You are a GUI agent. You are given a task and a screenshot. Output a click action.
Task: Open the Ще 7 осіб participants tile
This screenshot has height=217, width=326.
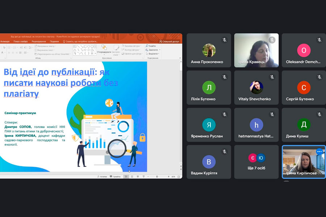pyautogui.click(x=256, y=162)
